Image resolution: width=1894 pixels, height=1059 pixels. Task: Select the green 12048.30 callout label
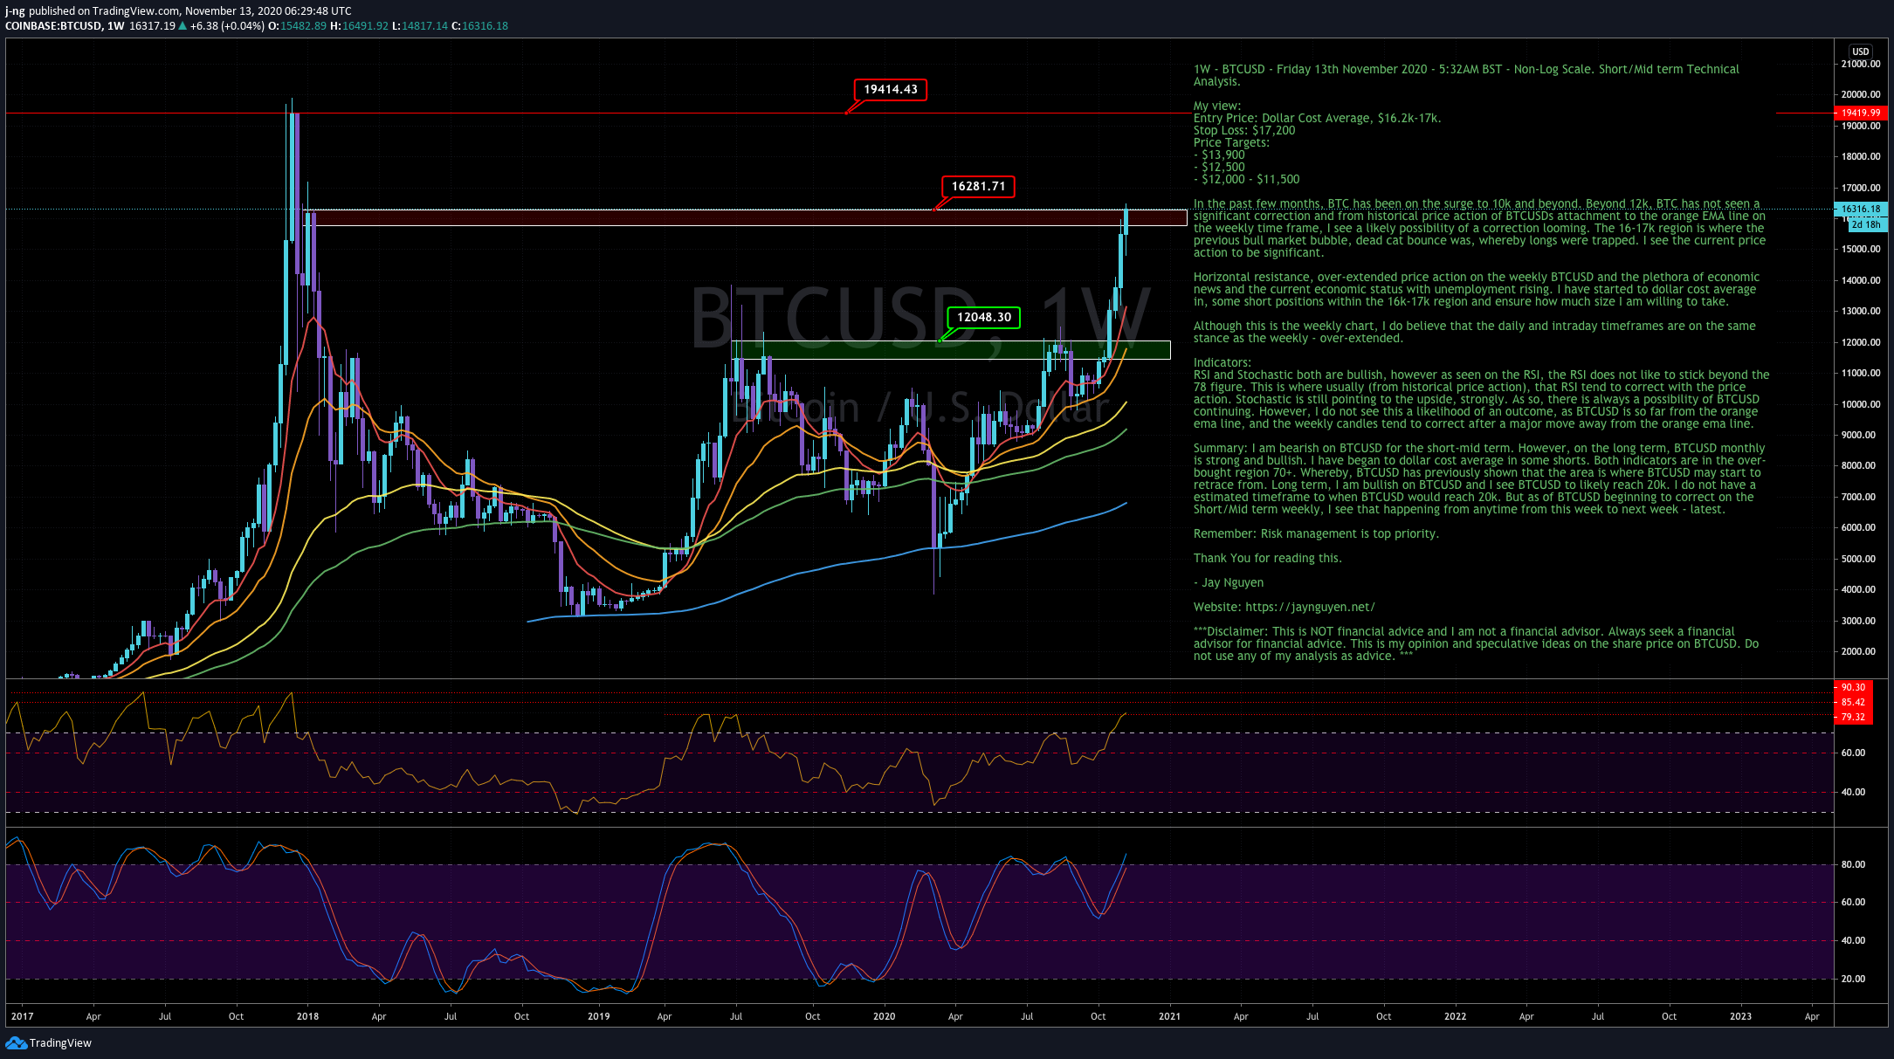pyautogui.click(x=984, y=317)
